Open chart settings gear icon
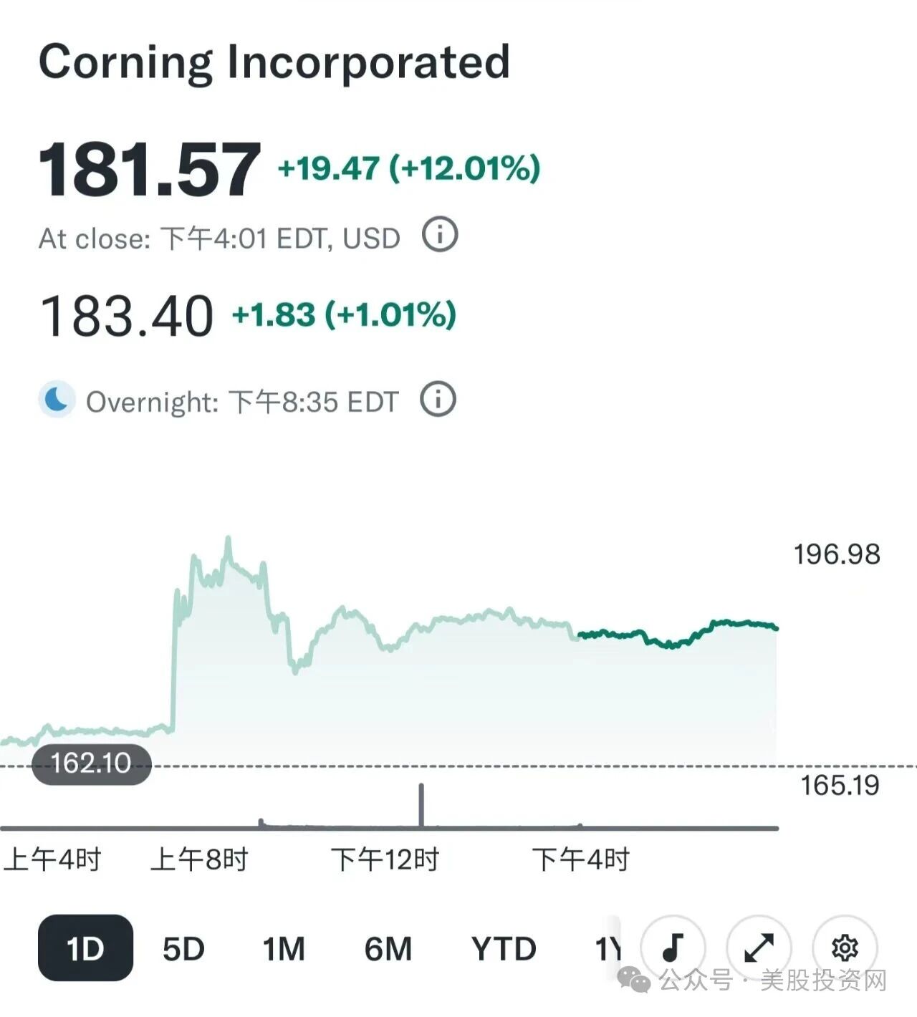This screenshot has height=1017, width=917. point(845,948)
